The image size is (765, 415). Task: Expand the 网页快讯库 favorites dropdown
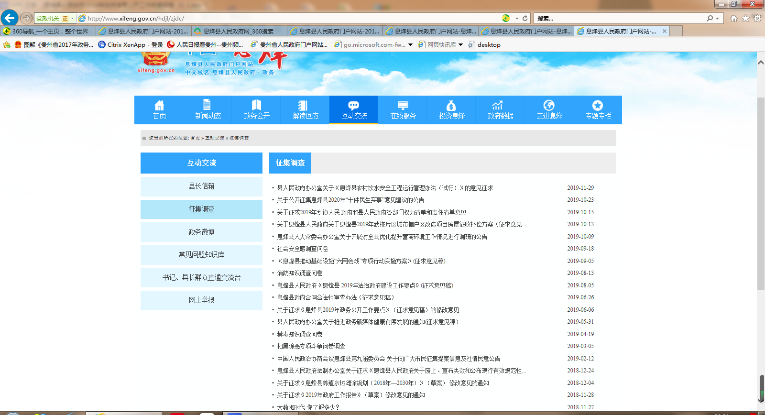461,44
